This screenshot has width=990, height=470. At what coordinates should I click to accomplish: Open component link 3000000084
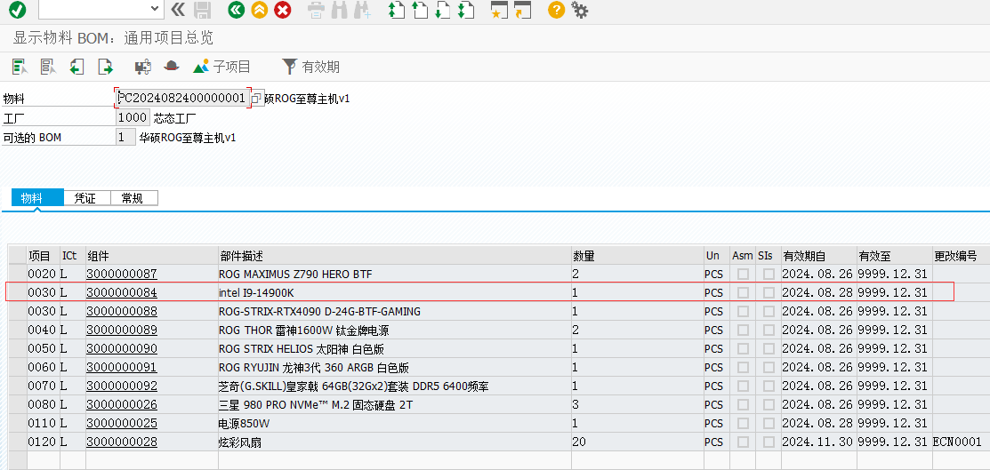(122, 292)
